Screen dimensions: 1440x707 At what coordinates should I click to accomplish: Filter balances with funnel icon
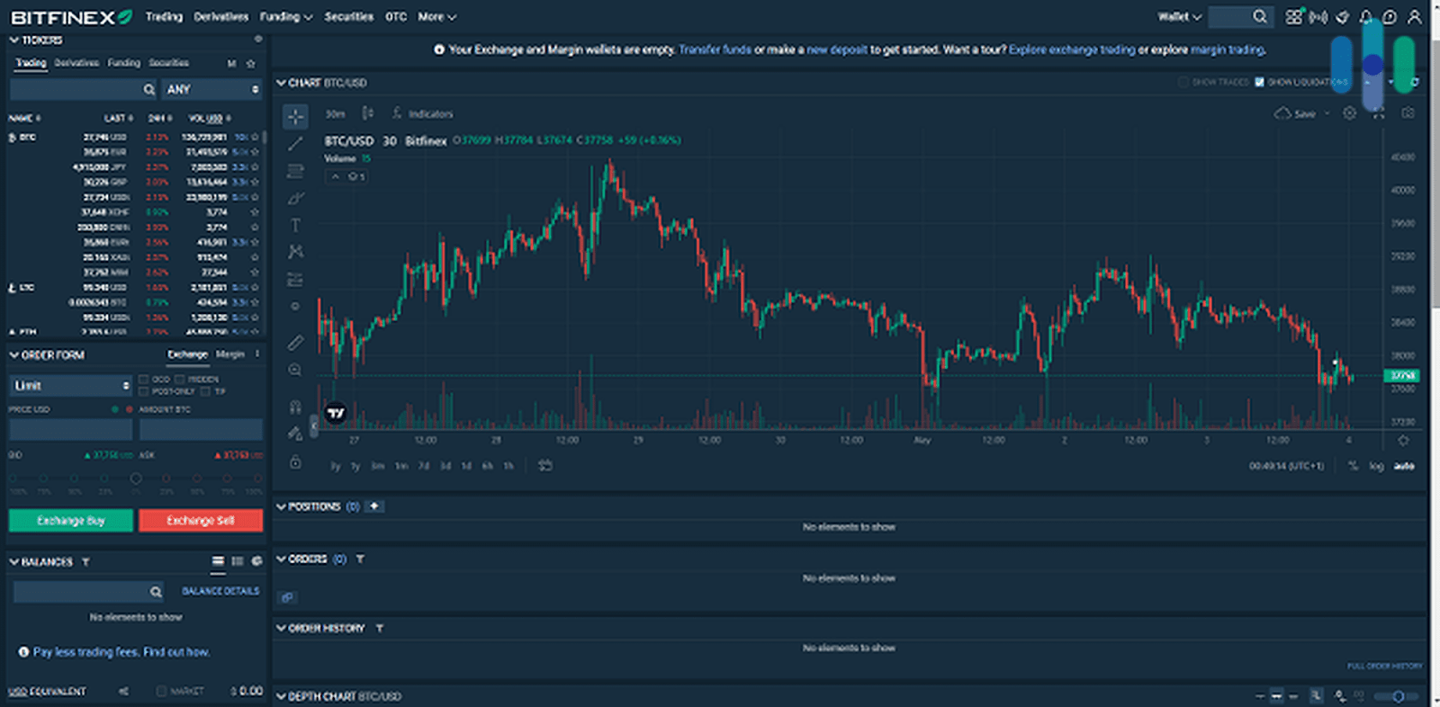85,562
